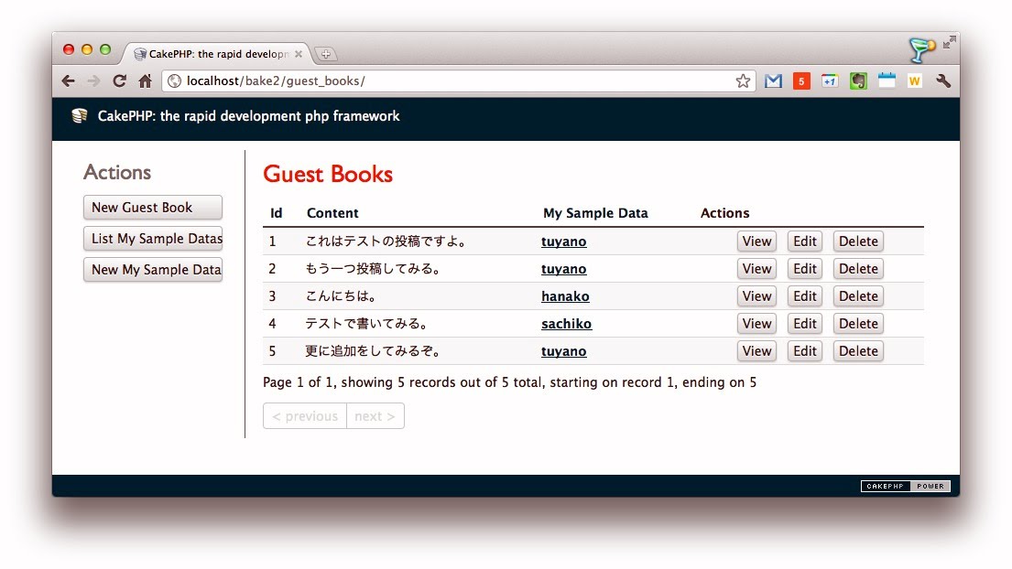The height and width of the screenshot is (569, 1012).
Task: Open the sachiko sample data link
Action: point(566,324)
